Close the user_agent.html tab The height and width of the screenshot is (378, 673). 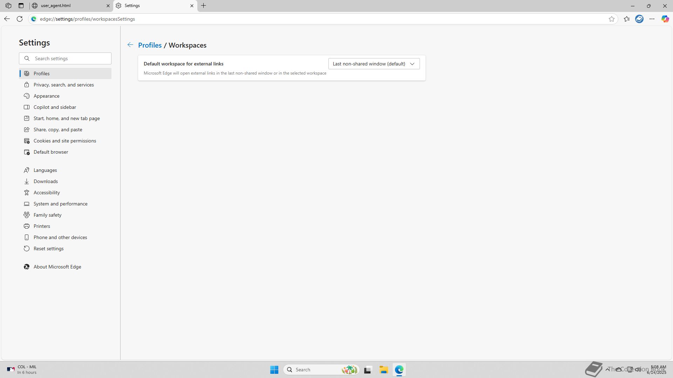(108, 6)
